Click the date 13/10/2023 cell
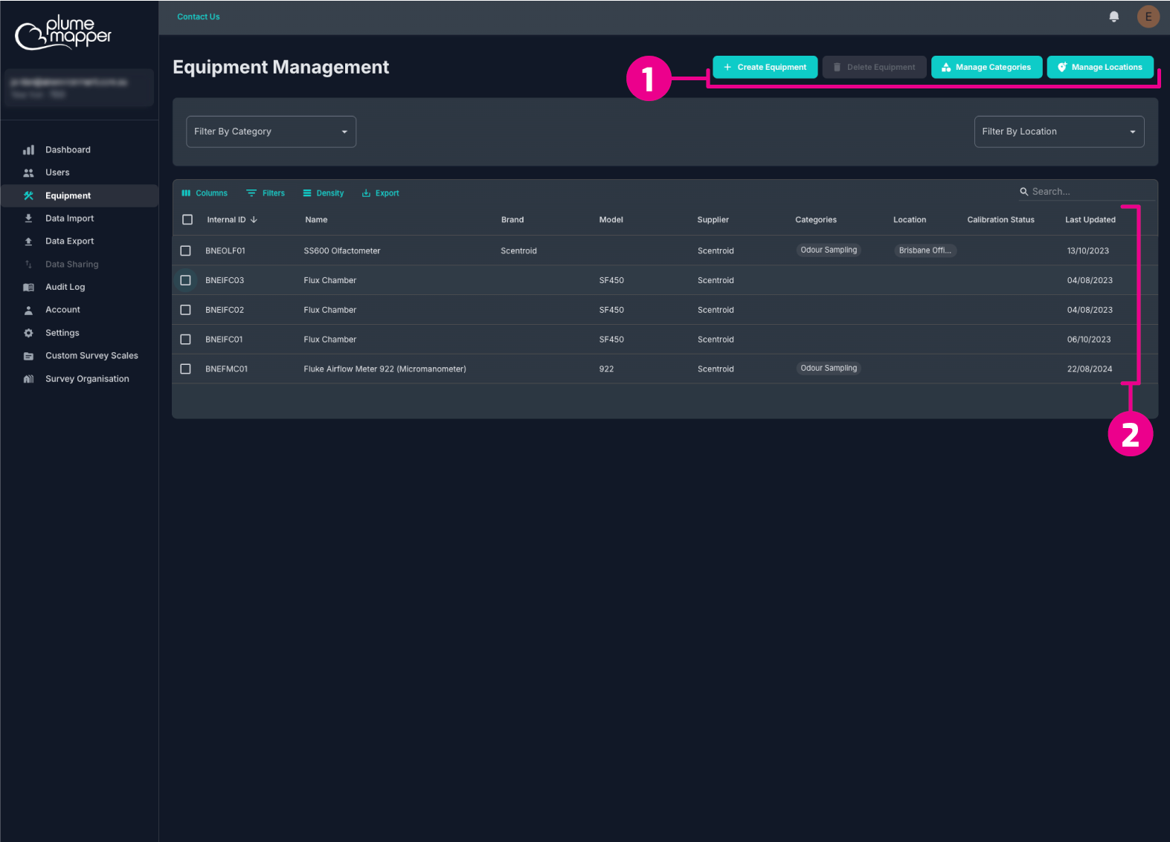 [x=1087, y=251]
